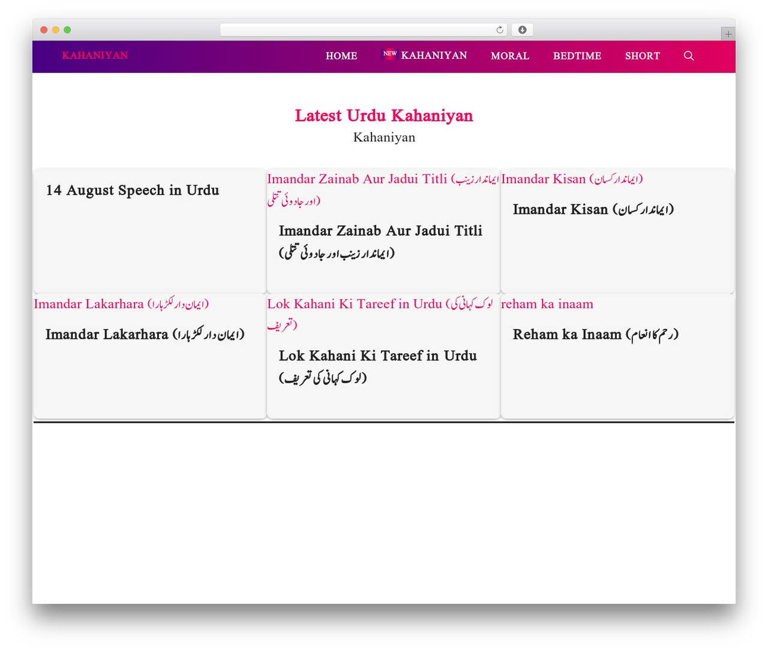Open the pink Imandar Zainab Aur Jadui Titli link

[x=383, y=189]
